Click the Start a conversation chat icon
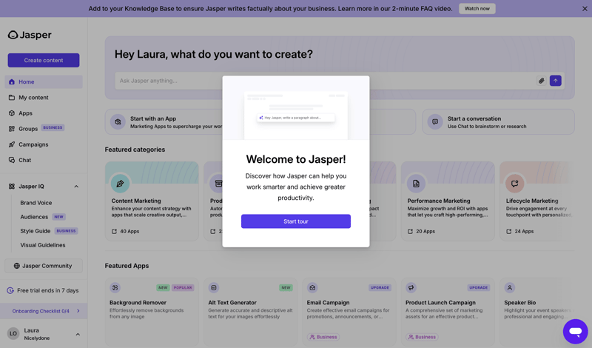The image size is (592, 348). pyautogui.click(x=435, y=122)
